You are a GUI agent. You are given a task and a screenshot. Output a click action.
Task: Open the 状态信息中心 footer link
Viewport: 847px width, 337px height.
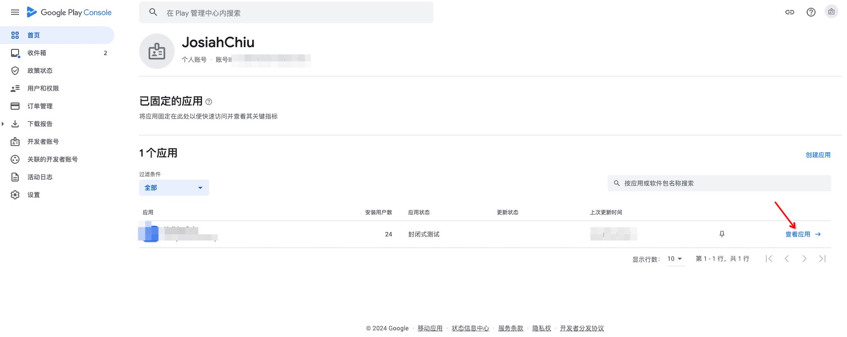click(x=470, y=328)
